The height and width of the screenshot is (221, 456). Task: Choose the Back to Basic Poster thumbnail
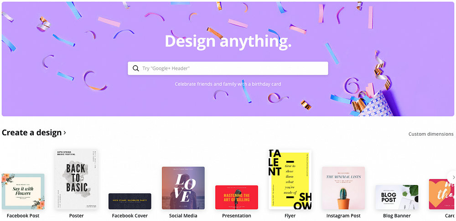[x=77, y=180]
